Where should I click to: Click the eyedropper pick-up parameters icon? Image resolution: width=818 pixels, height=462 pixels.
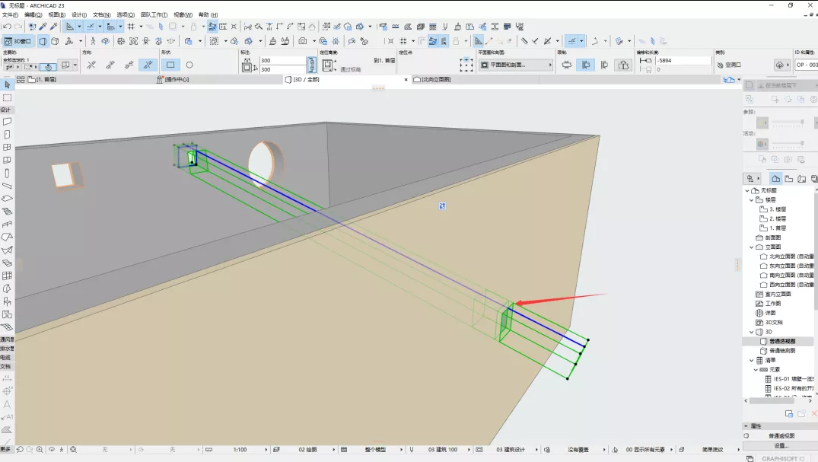pyautogui.click(x=43, y=27)
